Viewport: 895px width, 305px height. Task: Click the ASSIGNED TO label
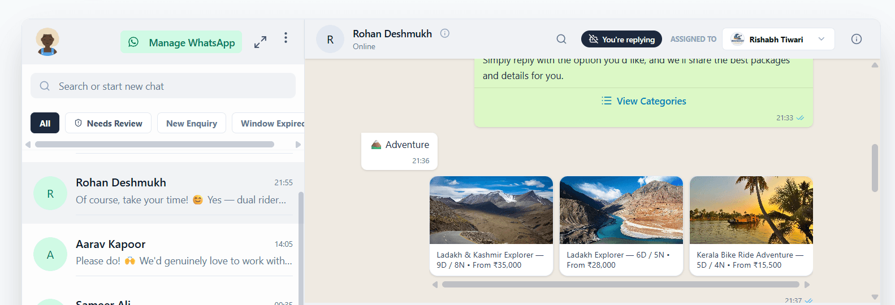[693, 39]
